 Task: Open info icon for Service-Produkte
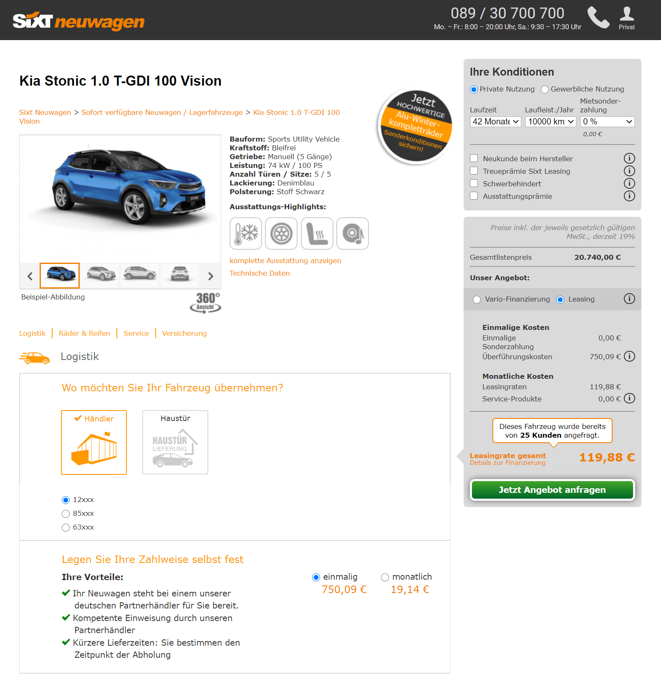point(629,398)
